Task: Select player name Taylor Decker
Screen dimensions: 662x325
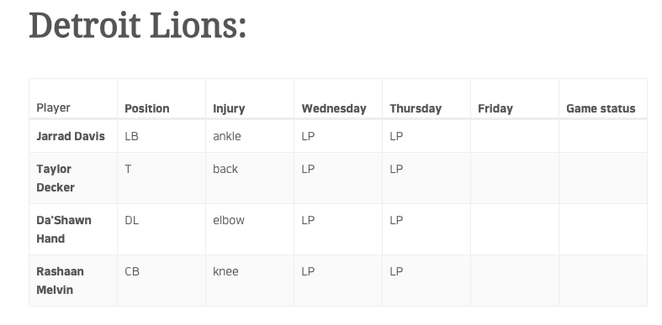Action: point(56,178)
